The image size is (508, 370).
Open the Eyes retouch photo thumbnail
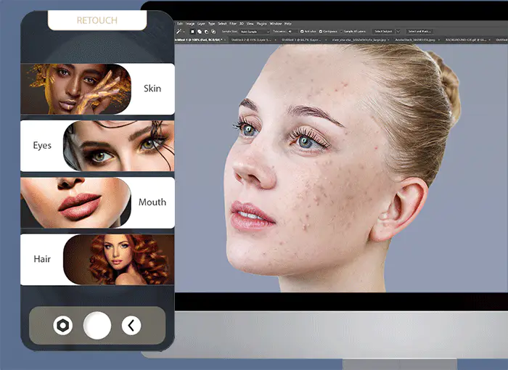[x=118, y=146]
